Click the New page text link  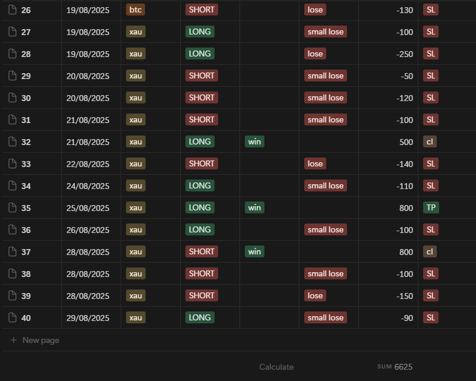point(40,341)
